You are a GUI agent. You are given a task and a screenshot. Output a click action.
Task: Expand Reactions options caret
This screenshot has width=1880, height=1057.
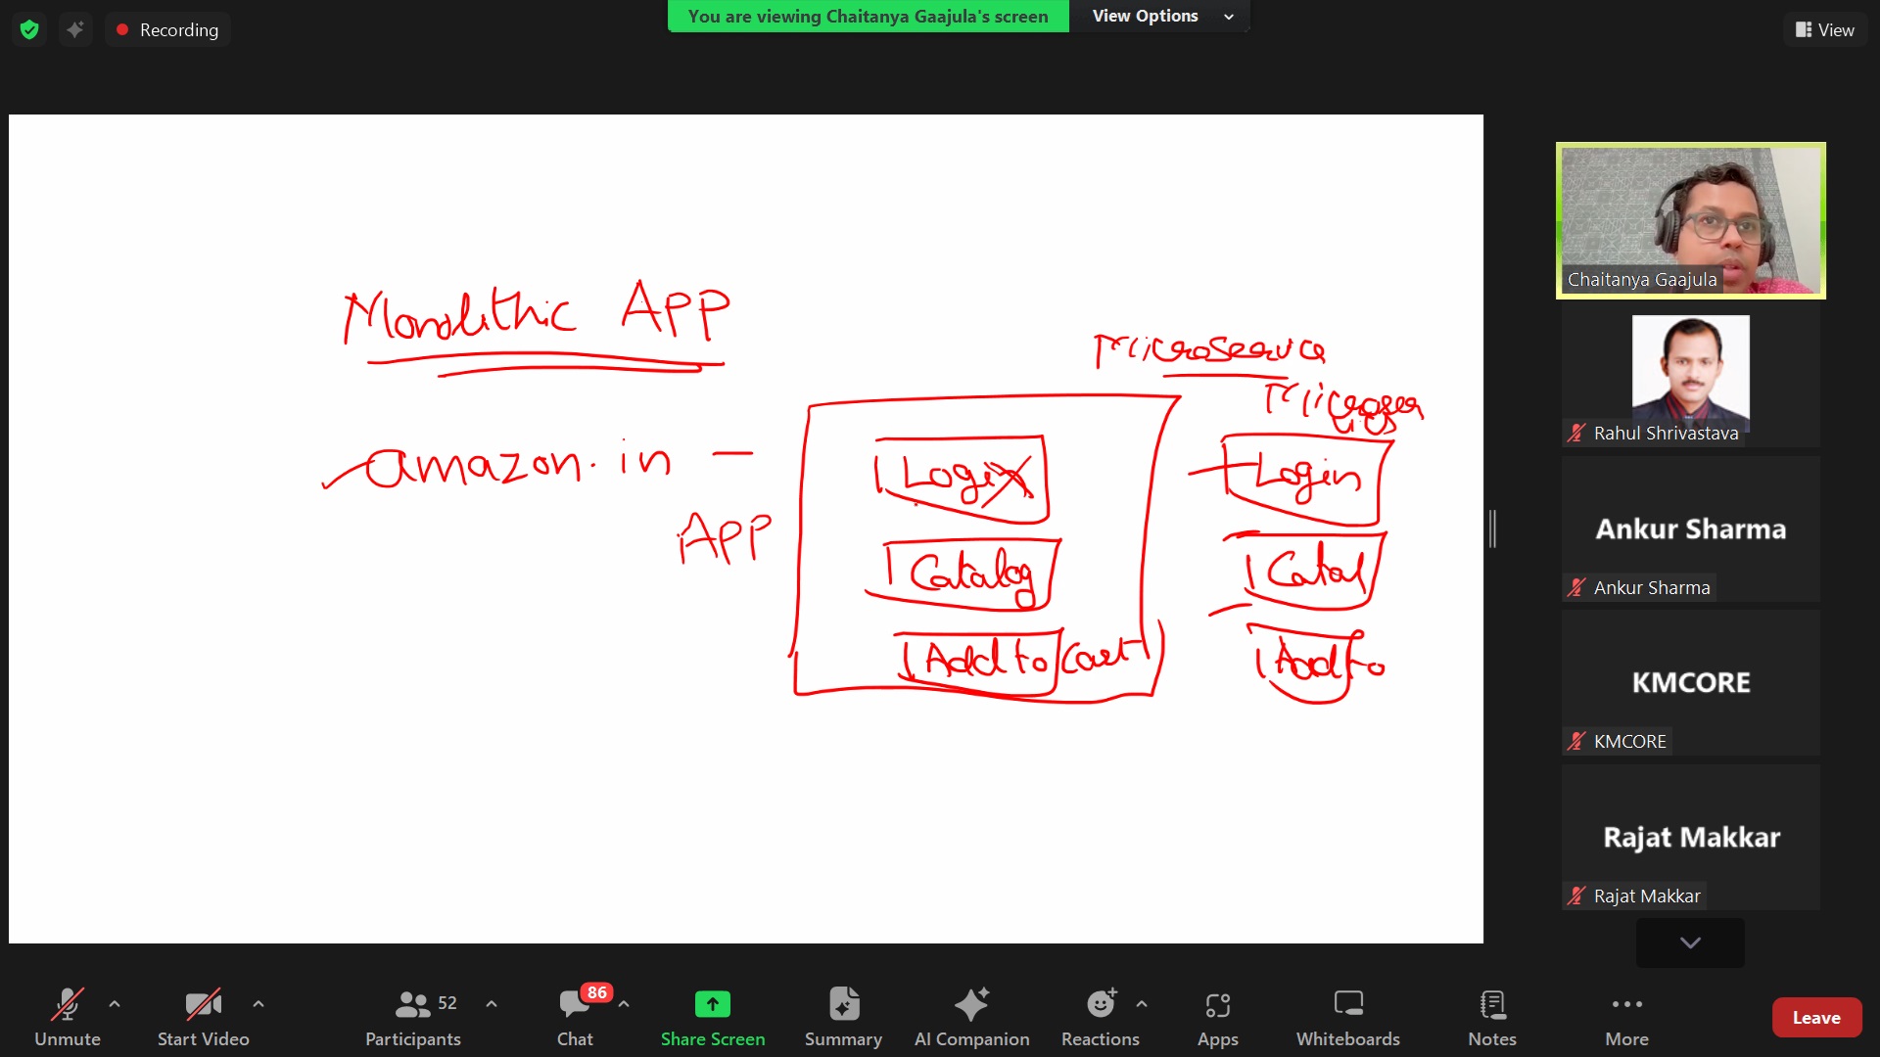pos(1142,1003)
